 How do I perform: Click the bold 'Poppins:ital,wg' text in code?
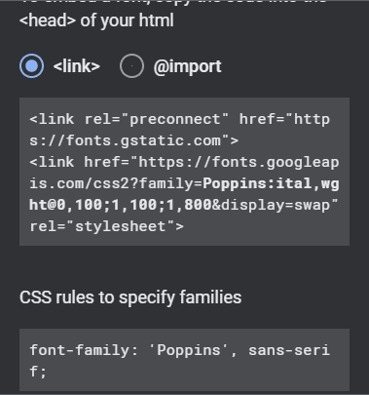(x=271, y=183)
